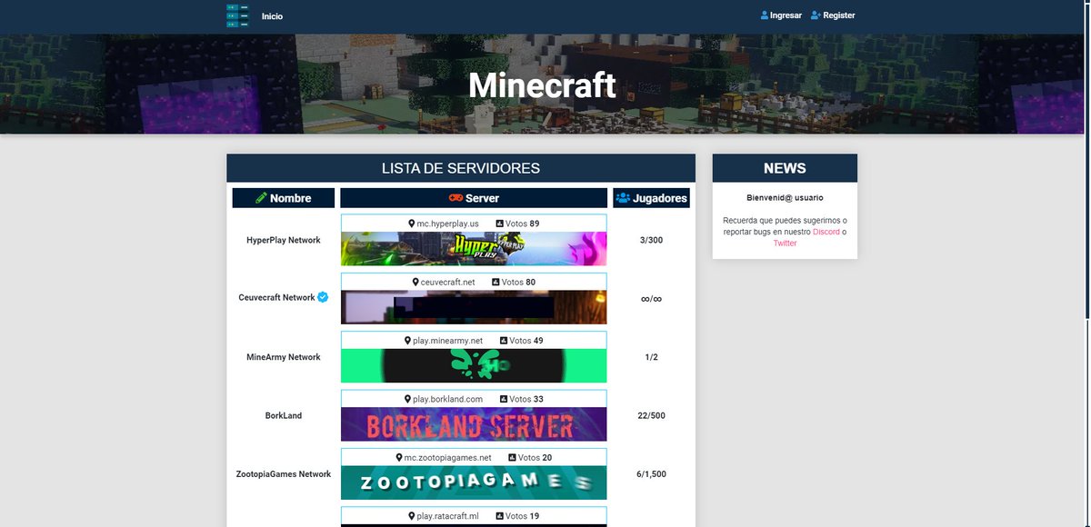Click the add-user icon beside Register

click(816, 15)
